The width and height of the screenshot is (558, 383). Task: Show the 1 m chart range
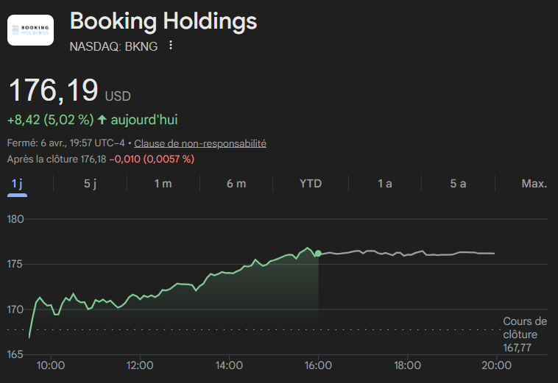(163, 184)
